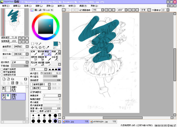Adjust the layer opacity slider (不透明度)

(20, 66)
